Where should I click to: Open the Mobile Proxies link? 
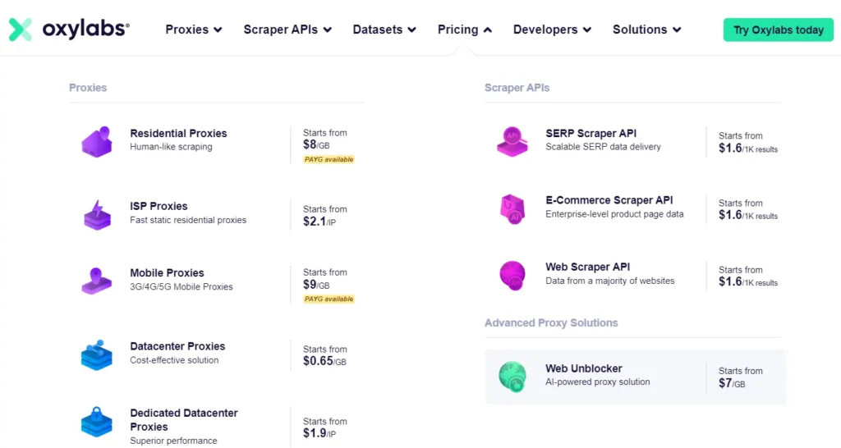[167, 272]
